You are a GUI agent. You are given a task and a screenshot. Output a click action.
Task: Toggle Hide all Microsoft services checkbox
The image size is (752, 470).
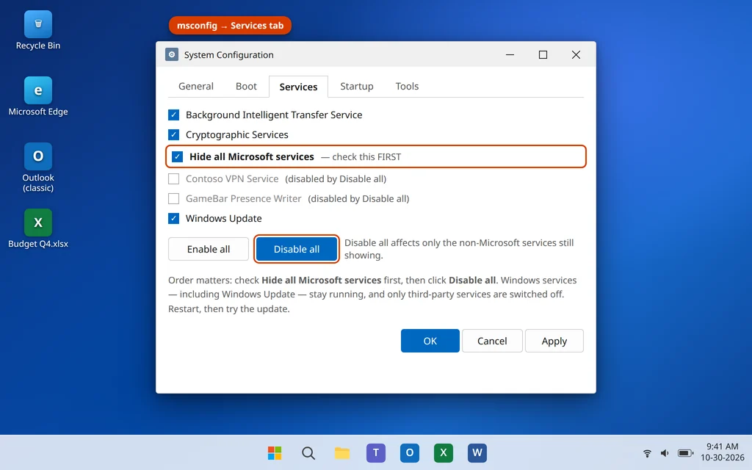(x=178, y=157)
